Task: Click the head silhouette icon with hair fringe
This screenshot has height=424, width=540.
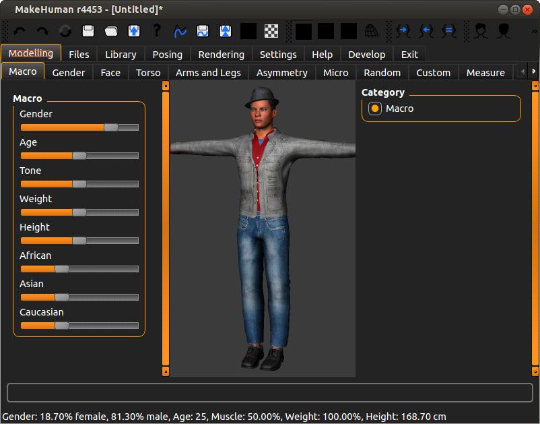Action: pyautogui.click(x=481, y=31)
